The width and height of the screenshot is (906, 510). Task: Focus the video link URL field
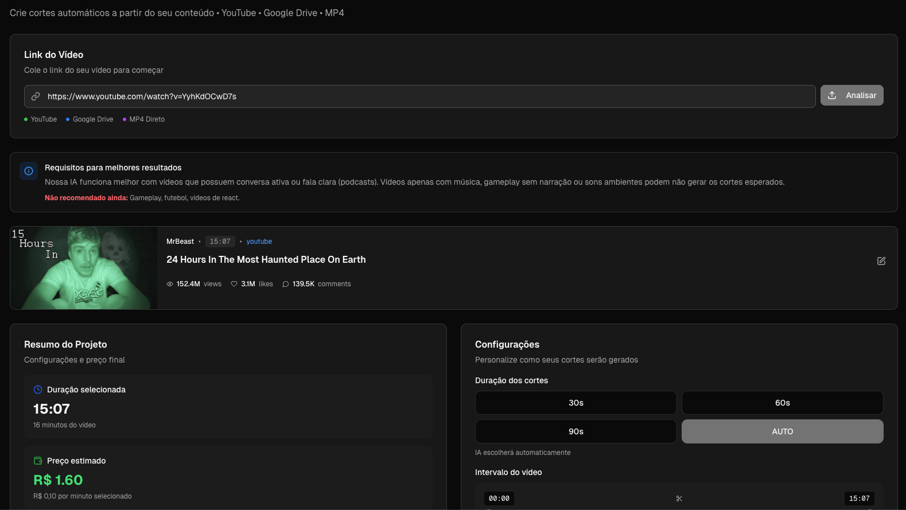tap(425, 96)
